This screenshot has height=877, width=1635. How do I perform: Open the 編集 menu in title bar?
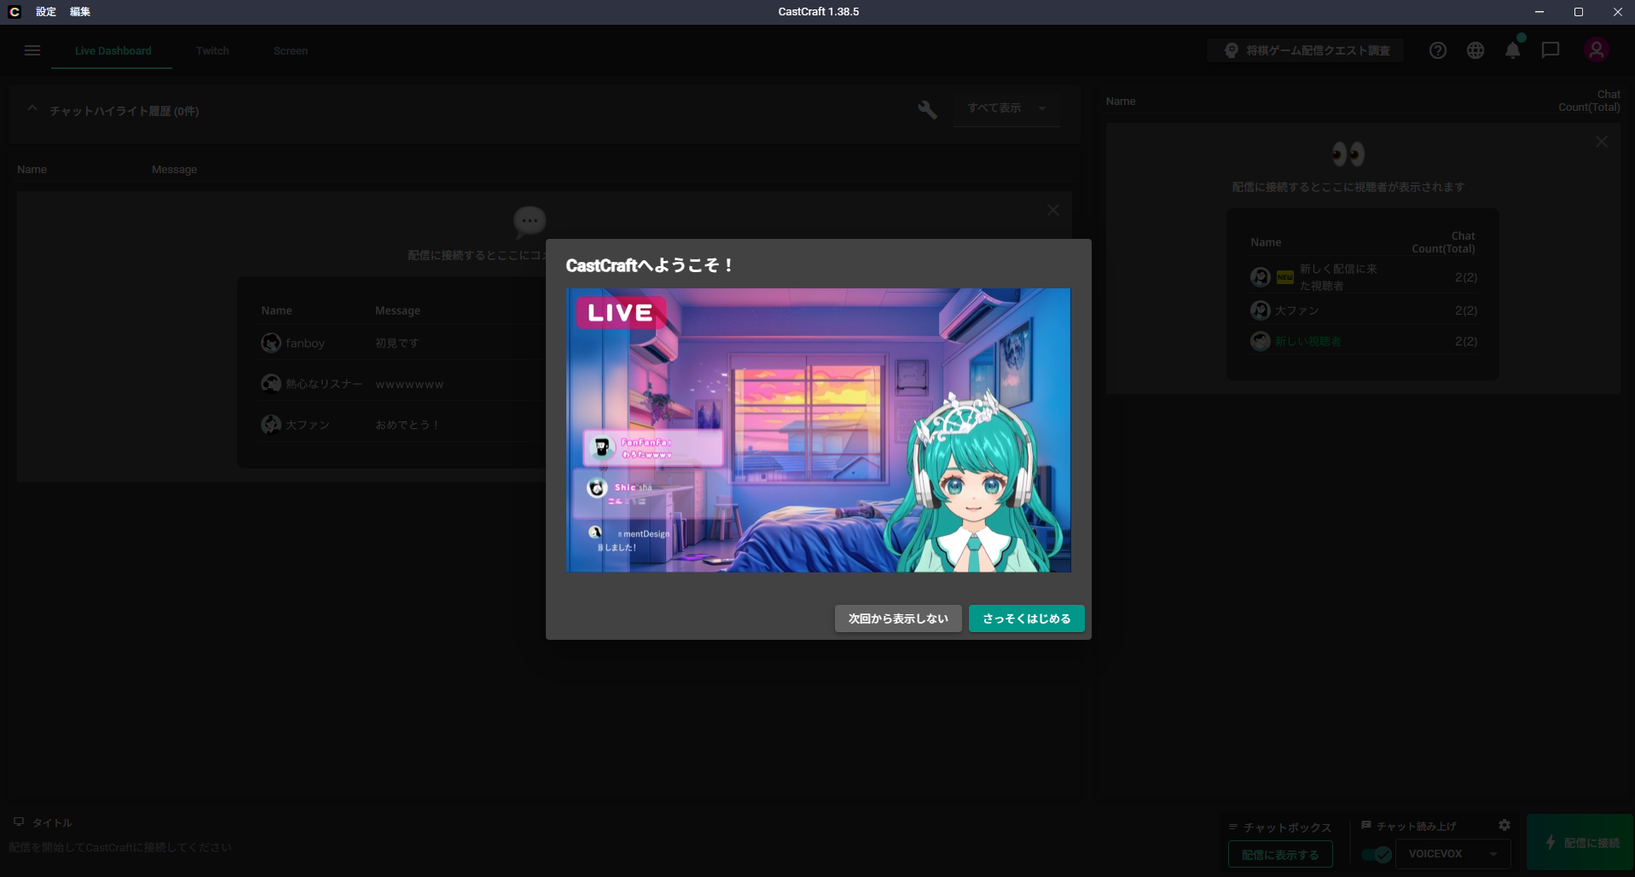[x=80, y=12]
